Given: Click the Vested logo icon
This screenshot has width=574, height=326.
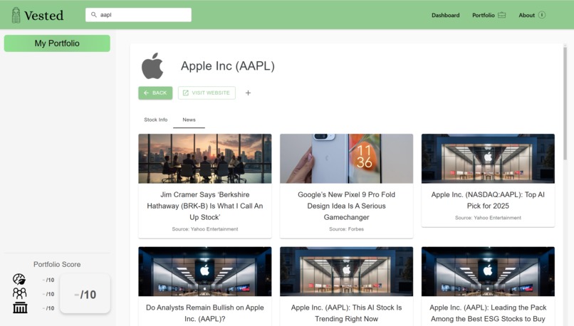Looking at the screenshot, I should (16, 15).
